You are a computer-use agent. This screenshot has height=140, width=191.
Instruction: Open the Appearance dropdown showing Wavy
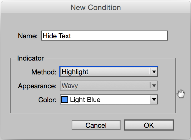click(x=109, y=86)
